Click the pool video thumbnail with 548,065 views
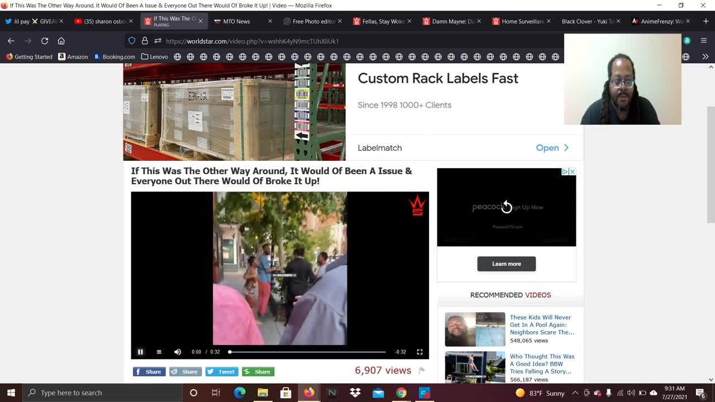Image resolution: width=715 pixels, height=402 pixels. coord(475,329)
